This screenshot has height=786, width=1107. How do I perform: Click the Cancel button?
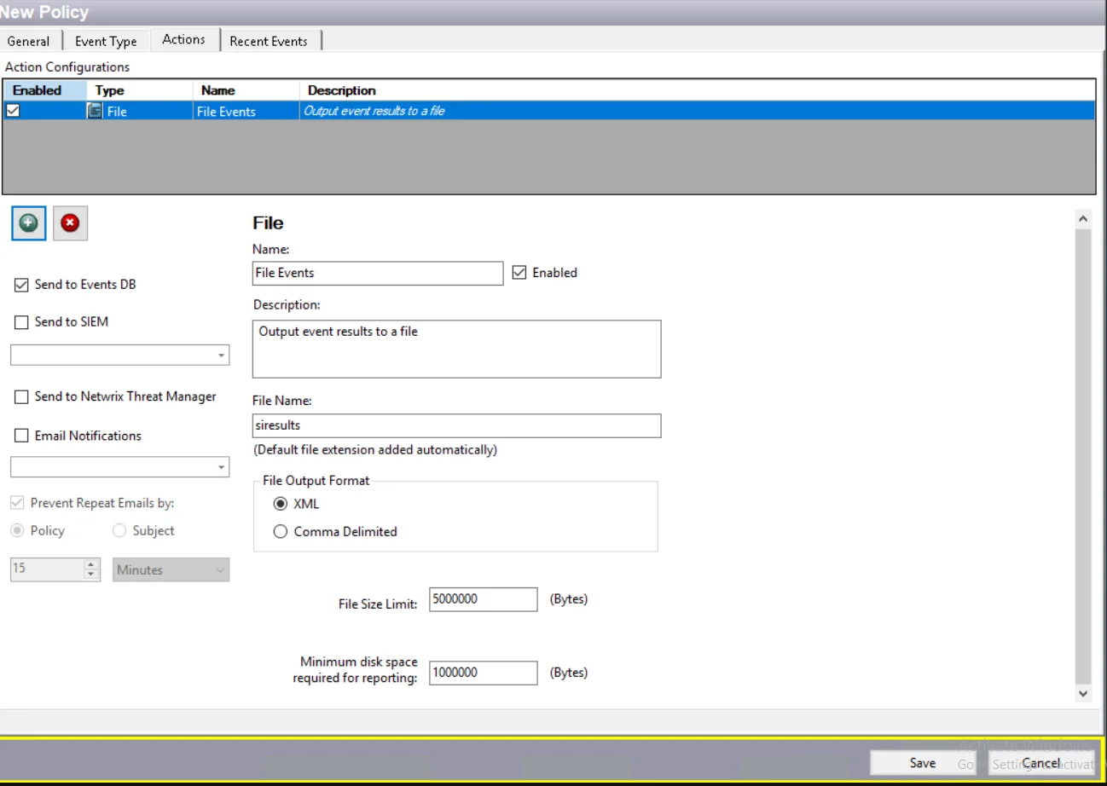[1040, 763]
